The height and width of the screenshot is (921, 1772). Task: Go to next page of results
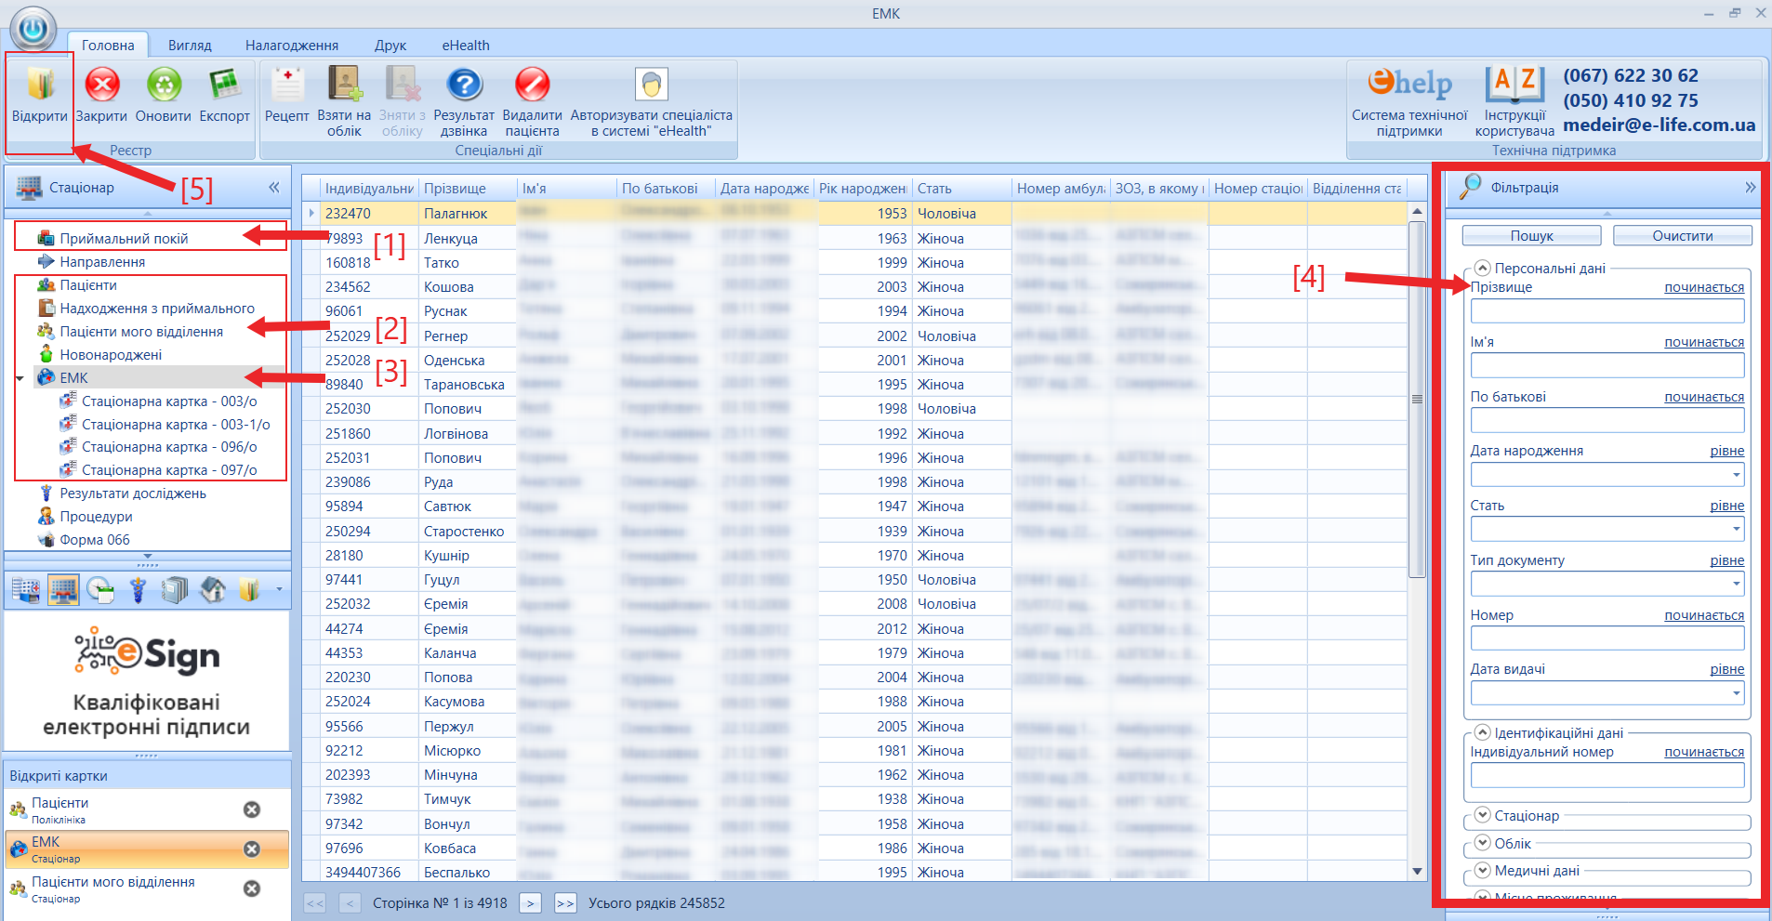pyautogui.click(x=530, y=903)
